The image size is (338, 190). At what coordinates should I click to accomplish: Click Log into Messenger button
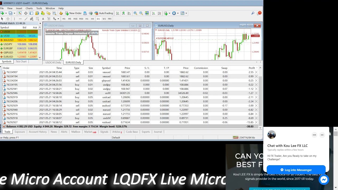click(296, 170)
